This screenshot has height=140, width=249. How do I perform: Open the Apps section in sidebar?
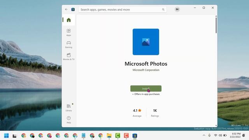point(68,32)
